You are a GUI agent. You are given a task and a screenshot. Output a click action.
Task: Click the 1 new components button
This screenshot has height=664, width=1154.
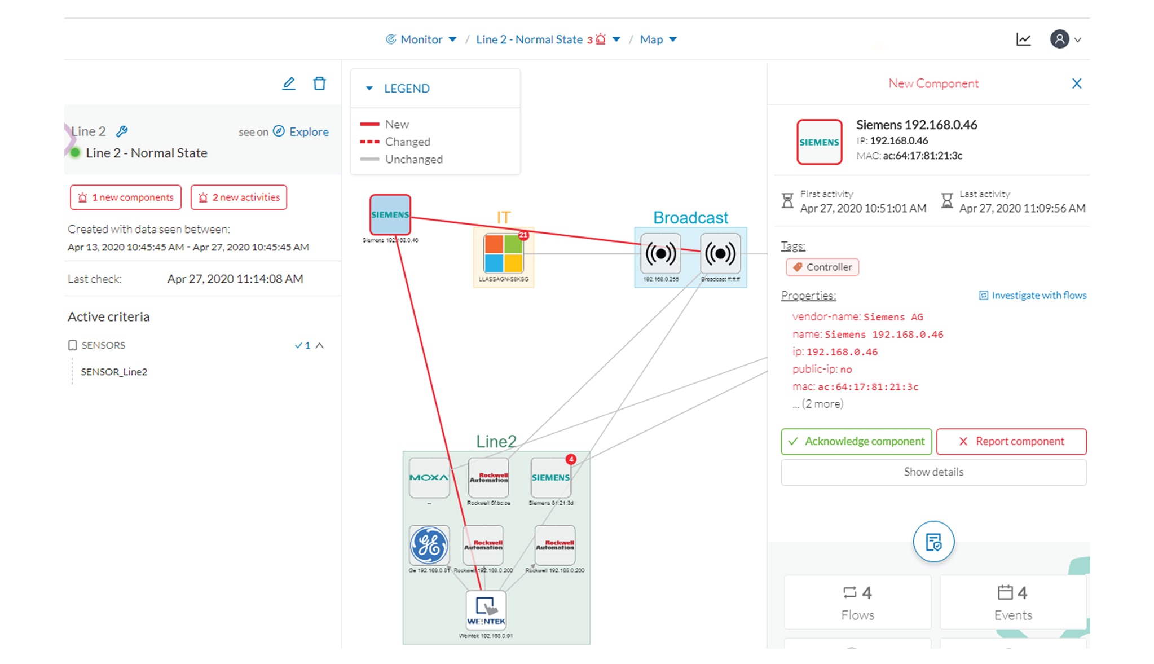click(x=126, y=197)
